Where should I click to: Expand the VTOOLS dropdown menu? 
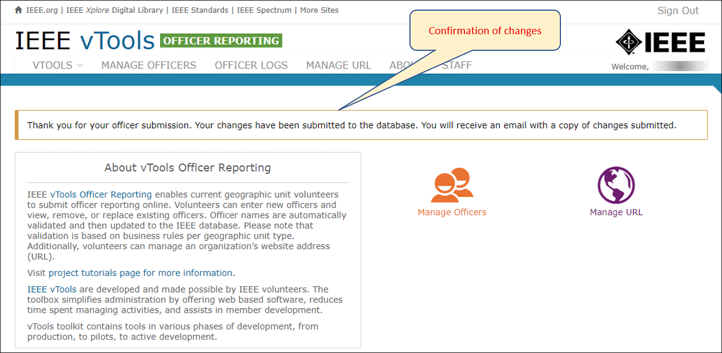coord(58,65)
